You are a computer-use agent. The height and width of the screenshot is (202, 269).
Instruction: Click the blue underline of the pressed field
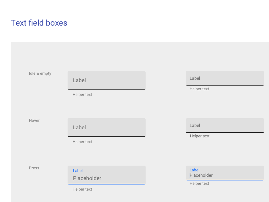point(106,183)
